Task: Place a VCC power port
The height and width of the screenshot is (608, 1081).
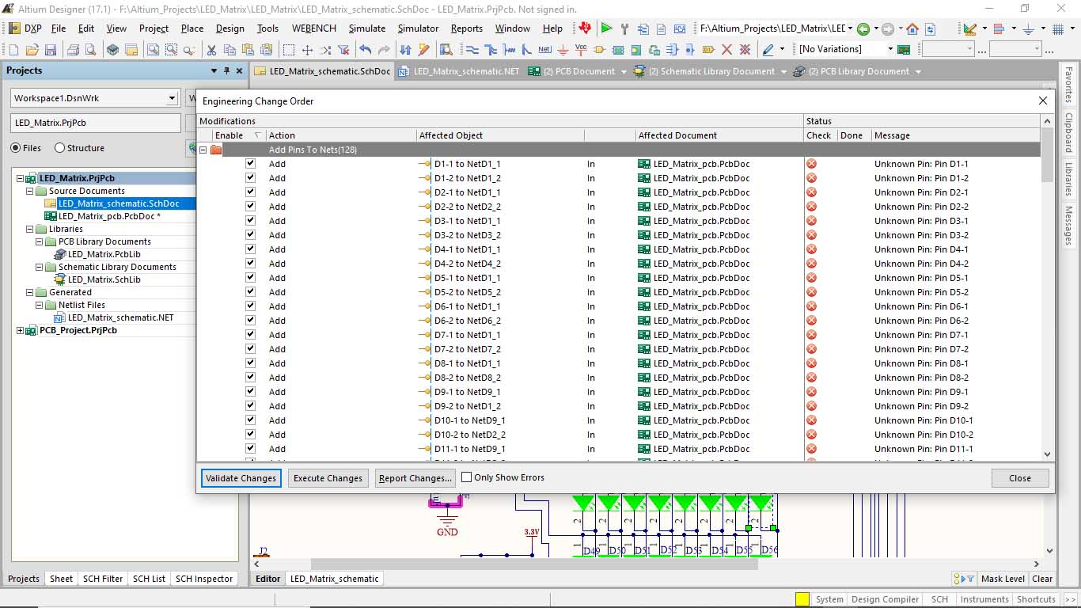Action: point(581,49)
